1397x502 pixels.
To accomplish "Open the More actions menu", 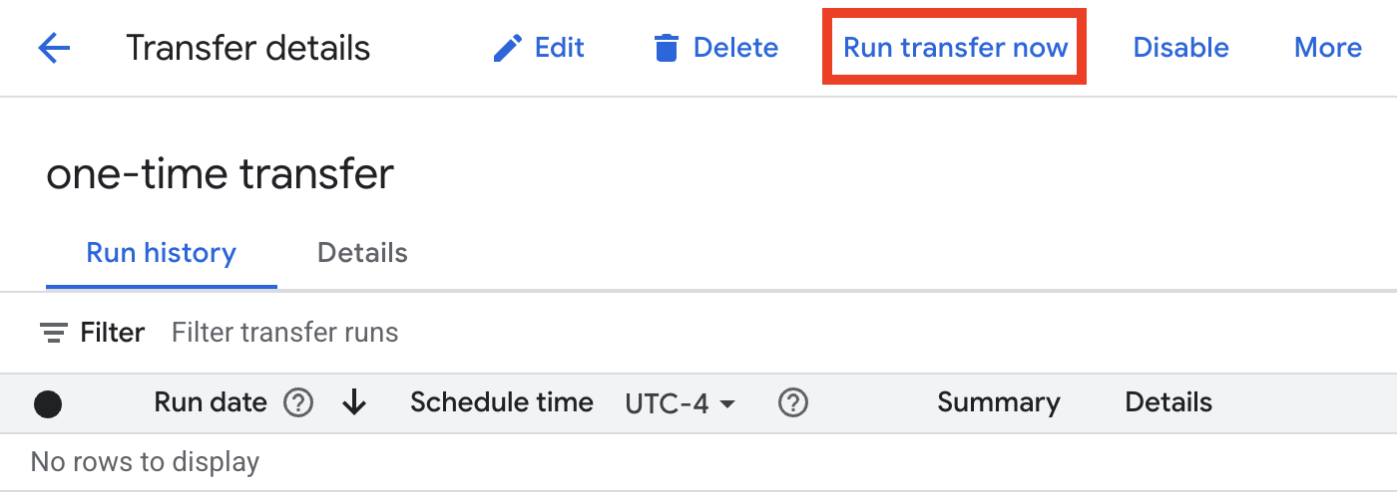I will pyautogui.click(x=1327, y=48).
